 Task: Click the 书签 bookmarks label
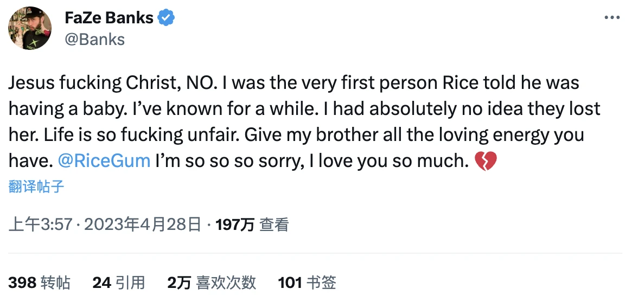coord(322,283)
